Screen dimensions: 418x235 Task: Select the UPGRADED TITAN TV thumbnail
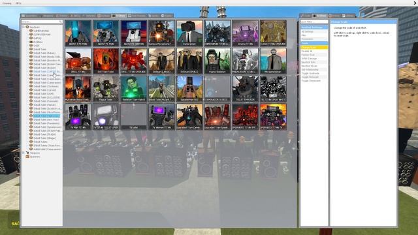point(273,117)
